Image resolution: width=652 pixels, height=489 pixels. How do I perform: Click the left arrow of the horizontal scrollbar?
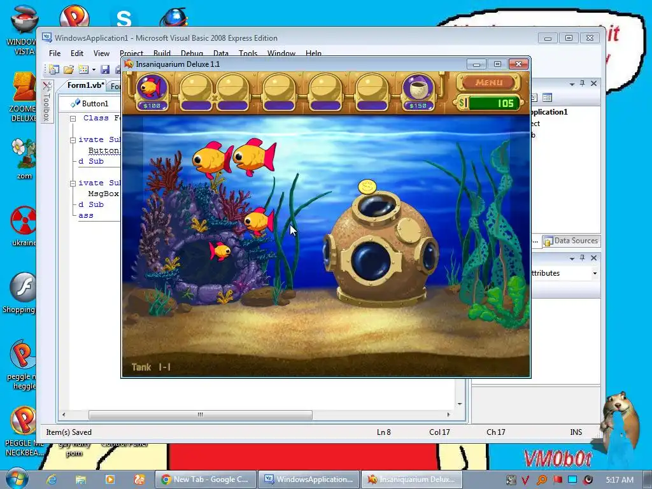point(64,415)
